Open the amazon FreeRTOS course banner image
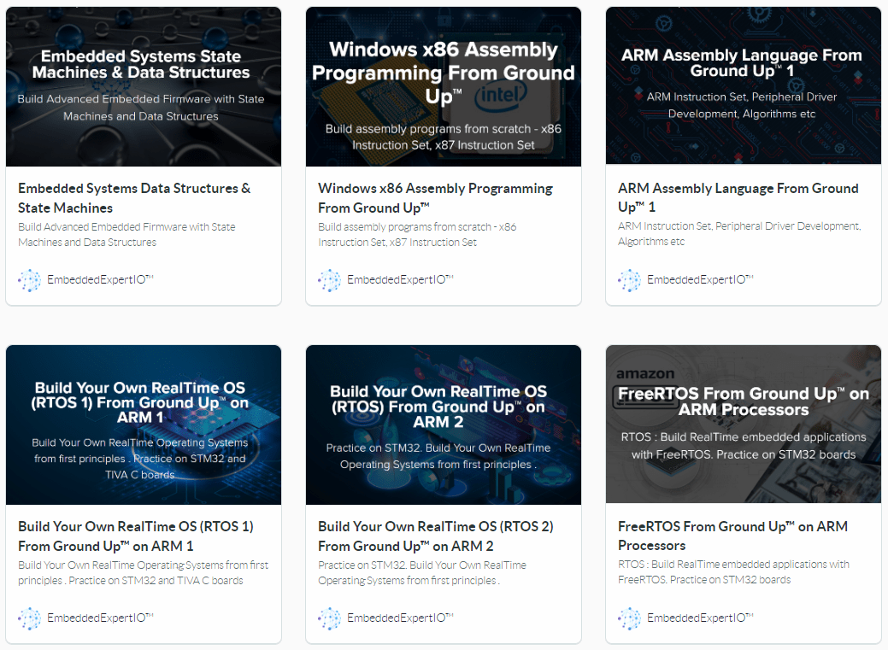888x650 pixels. (x=744, y=424)
